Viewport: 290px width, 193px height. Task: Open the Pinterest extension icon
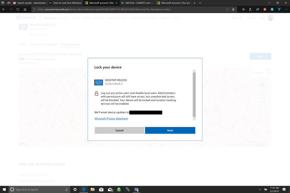click(x=265, y=9)
